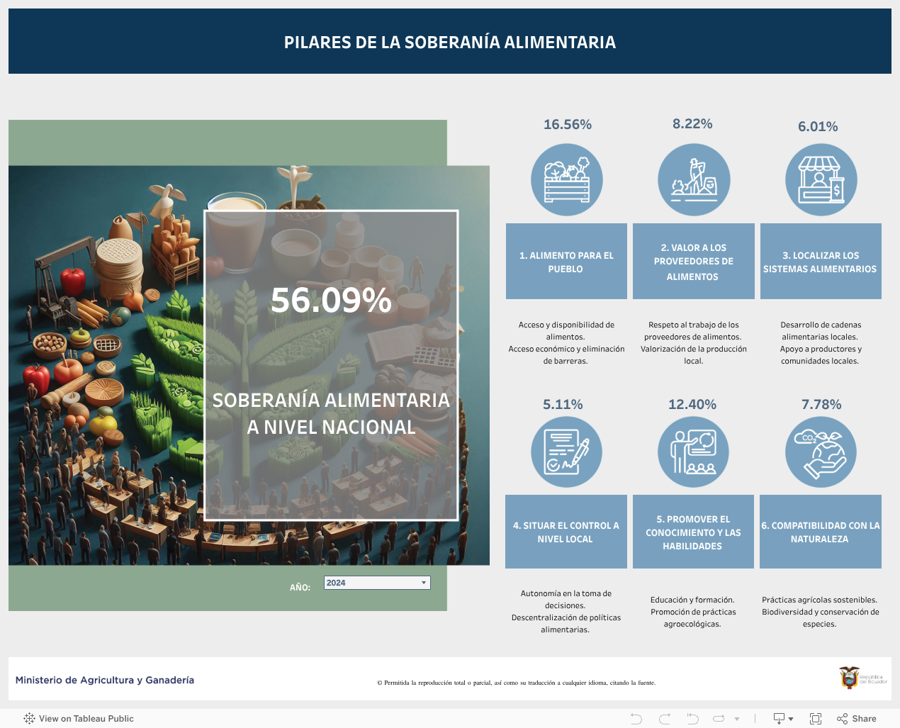Click the food crate pillar icon
This screenshot has width=900, height=728.
click(x=567, y=180)
